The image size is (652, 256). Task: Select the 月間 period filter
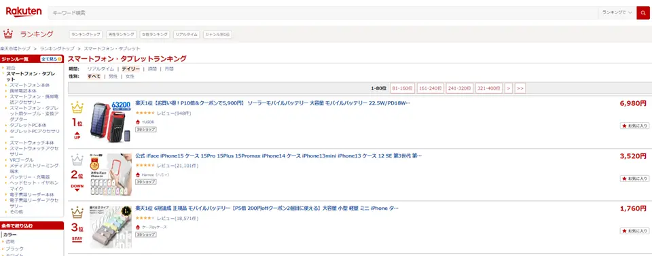[169, 69]
